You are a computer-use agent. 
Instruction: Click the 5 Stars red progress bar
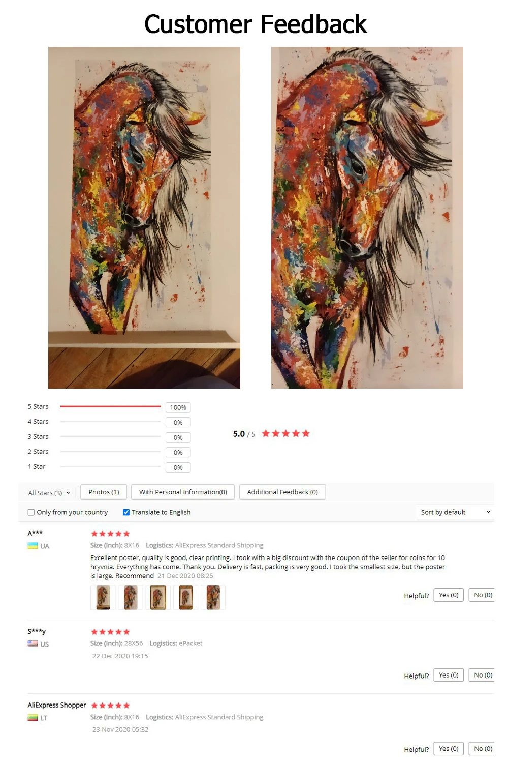(110, 406)
